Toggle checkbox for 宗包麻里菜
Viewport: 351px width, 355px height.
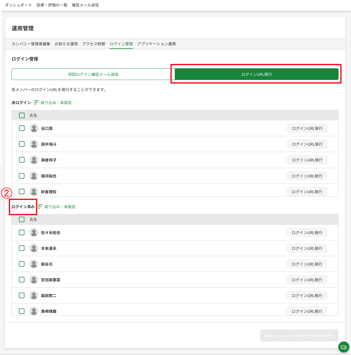pos(22,280)
